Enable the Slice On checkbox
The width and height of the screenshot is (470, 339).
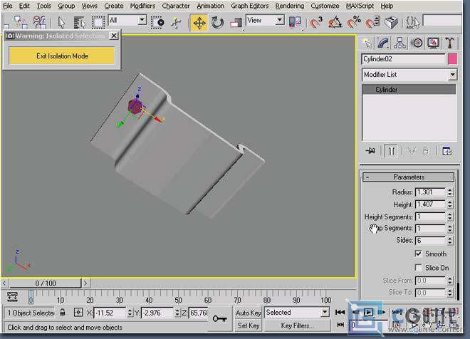tap(419, 267)
